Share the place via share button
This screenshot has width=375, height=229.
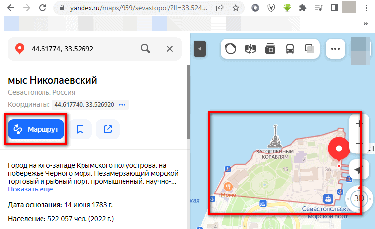(x=108, y=129)
